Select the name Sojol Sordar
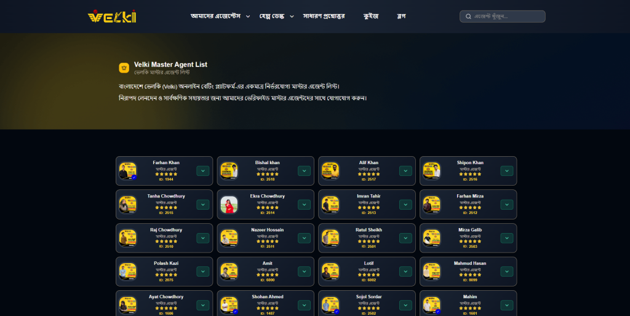Screen dimensions: 630x316 point(369,297)
